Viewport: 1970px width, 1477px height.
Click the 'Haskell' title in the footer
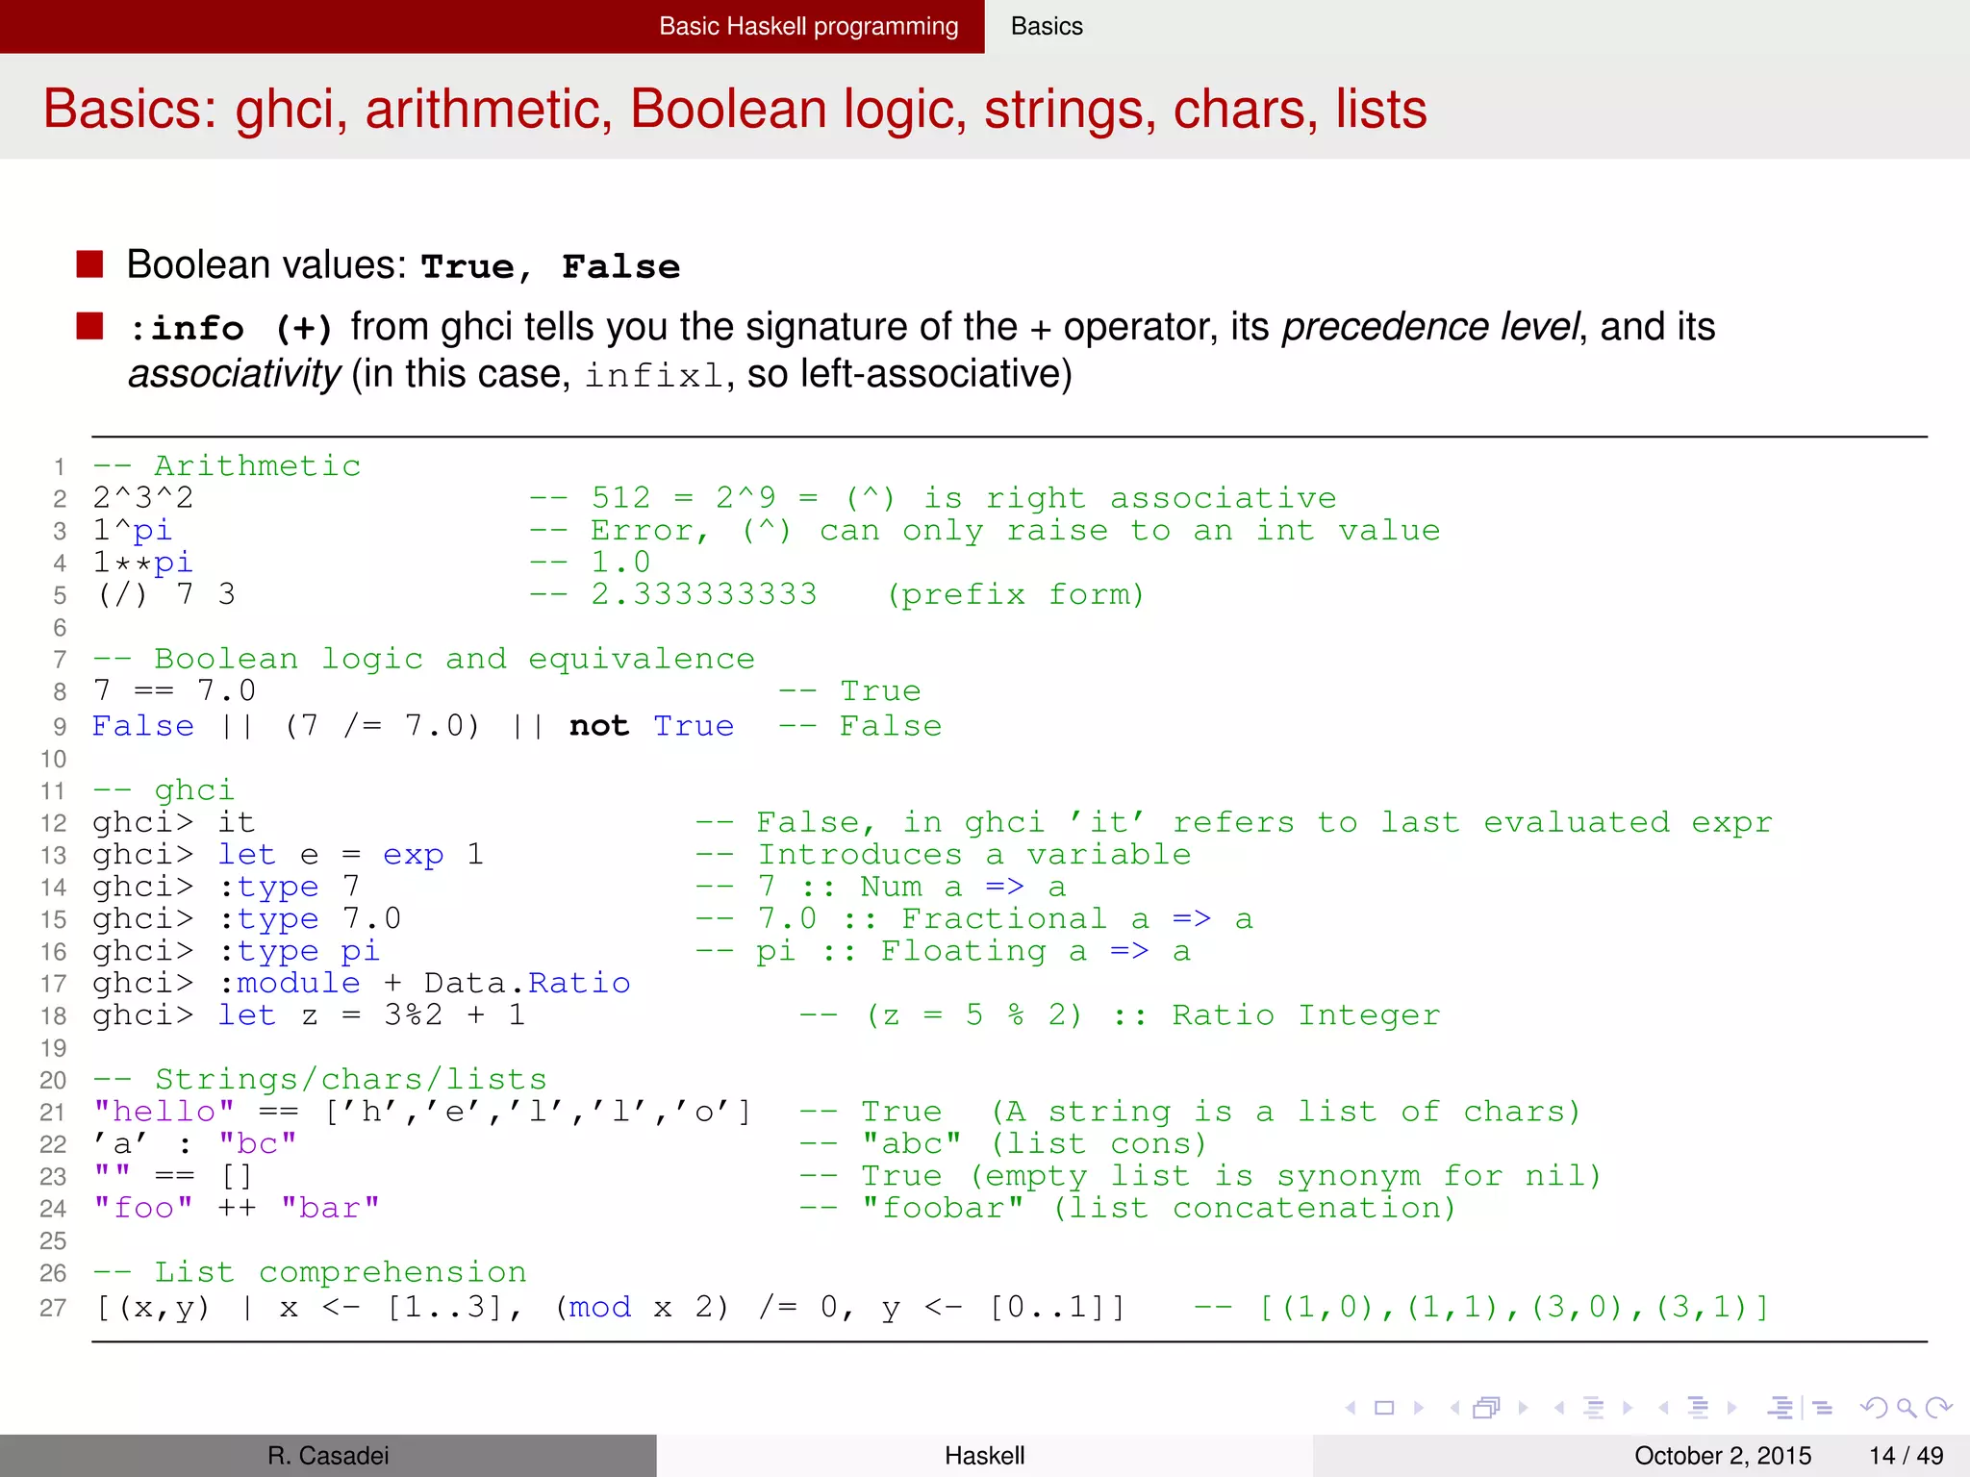[984, 1456]
